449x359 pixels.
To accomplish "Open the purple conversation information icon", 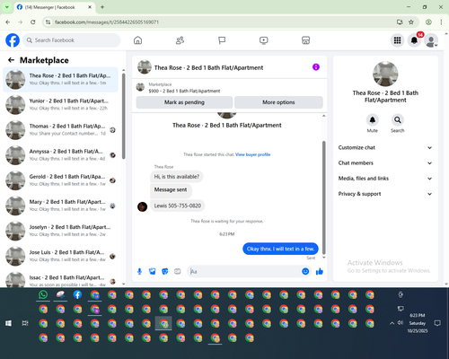I will tap(316, 67).
